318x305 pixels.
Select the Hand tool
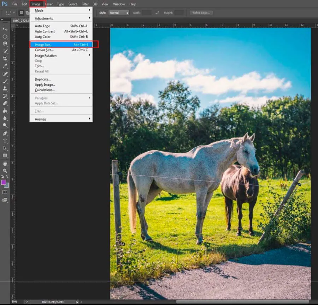coord(5,163)
